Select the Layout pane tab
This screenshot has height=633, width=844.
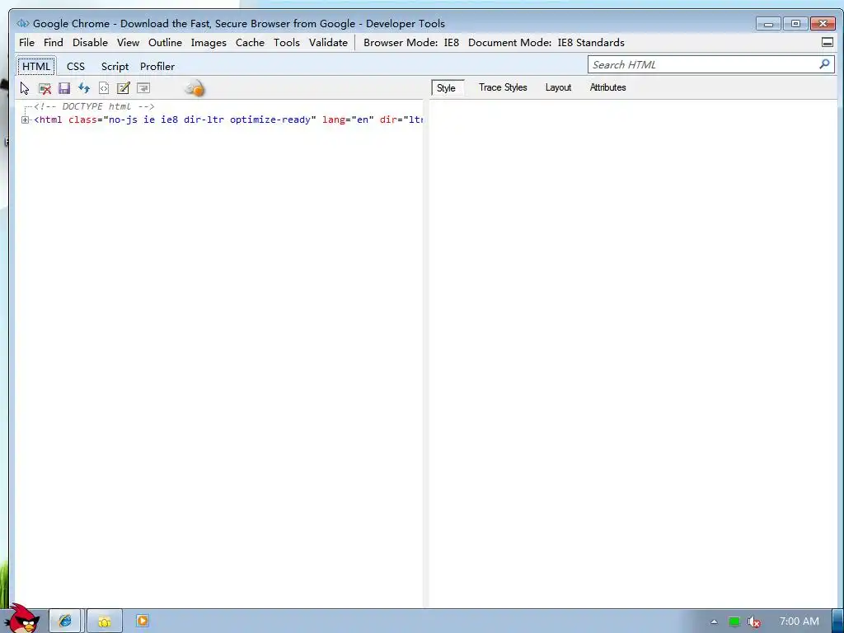558,87
